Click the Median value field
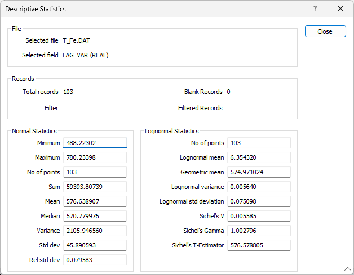354x275 pixels. (x=95, y=216)
